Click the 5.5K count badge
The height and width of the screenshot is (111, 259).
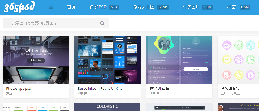click(114, 7)
